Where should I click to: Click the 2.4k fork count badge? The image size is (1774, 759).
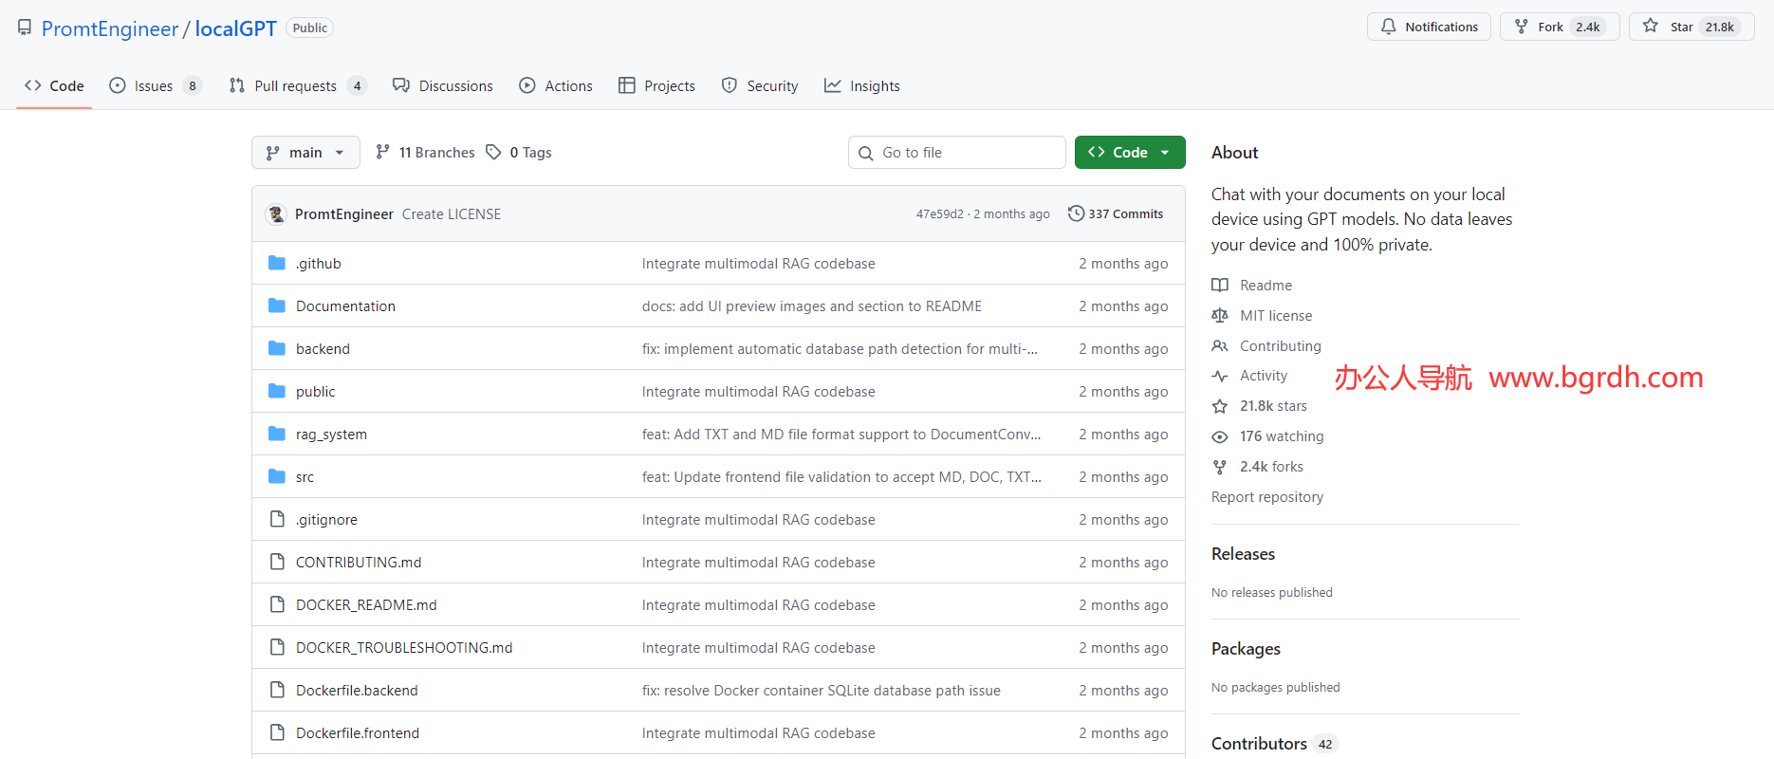[x=1588, y=27]
